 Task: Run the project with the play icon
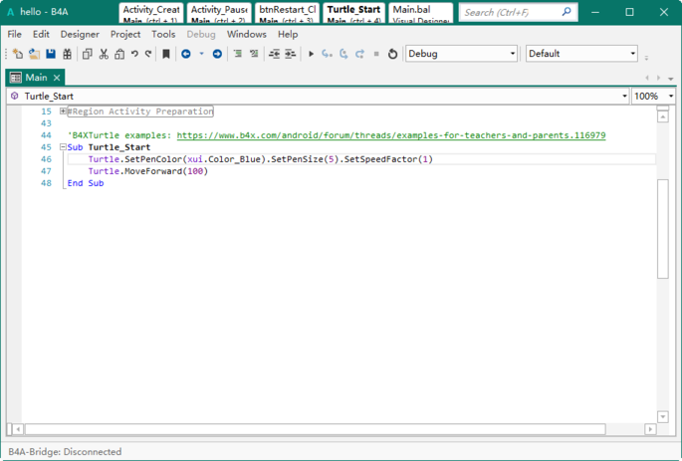pyautogui.click(x=311, y=54)
